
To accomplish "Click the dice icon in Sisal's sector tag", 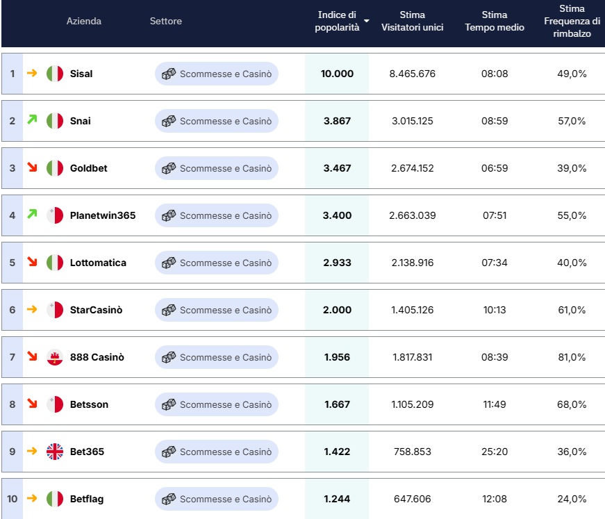I will (169, 74).
